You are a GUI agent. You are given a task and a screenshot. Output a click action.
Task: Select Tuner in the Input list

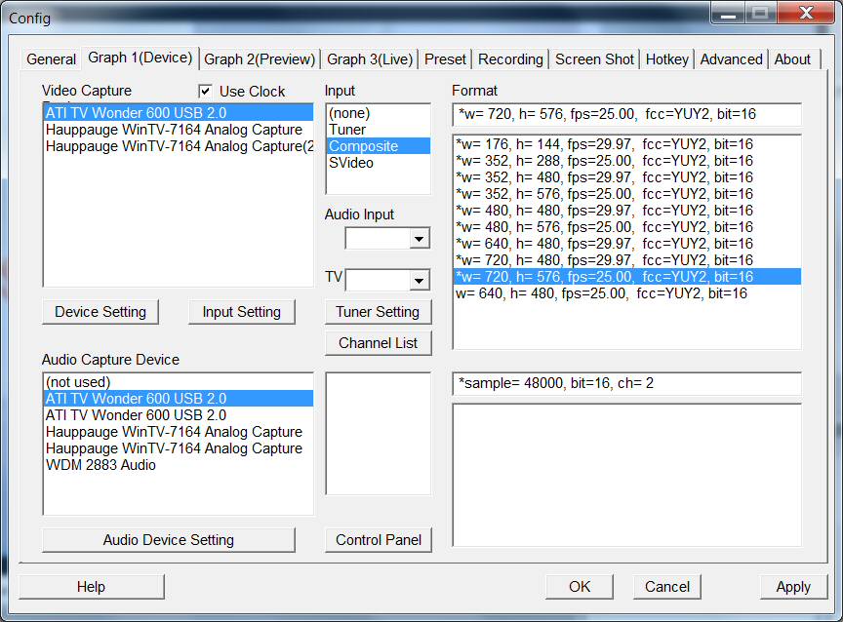coord(378,130)
